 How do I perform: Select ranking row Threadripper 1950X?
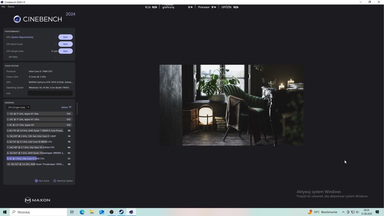(39, 164)
